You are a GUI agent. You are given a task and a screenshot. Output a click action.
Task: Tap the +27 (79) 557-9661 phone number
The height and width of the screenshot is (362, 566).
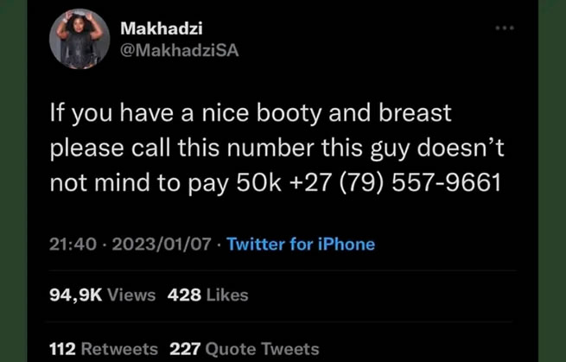point(395,182)
